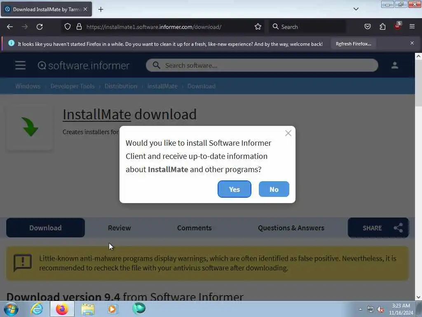Switch to the Questions & Answers tab

[291, 228]
